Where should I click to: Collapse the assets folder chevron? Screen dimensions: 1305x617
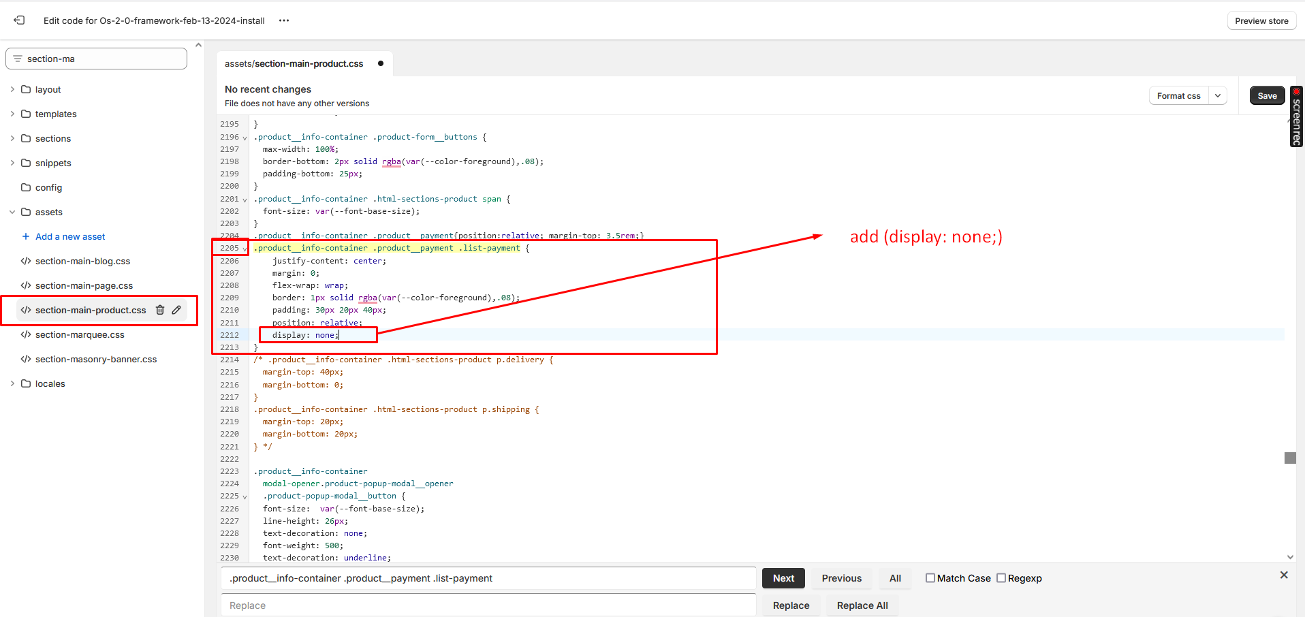coord(12,212)
